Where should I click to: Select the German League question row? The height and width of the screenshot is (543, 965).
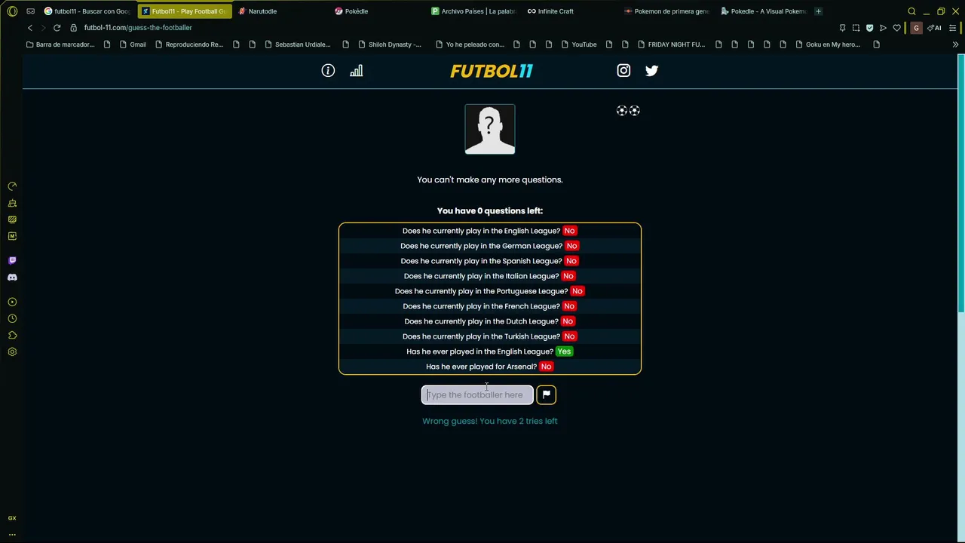(490, 246)
